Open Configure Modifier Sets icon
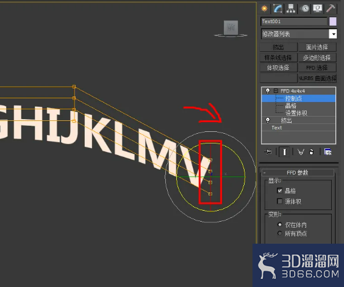This screenshot has height=287, width=344. point(328,151)
